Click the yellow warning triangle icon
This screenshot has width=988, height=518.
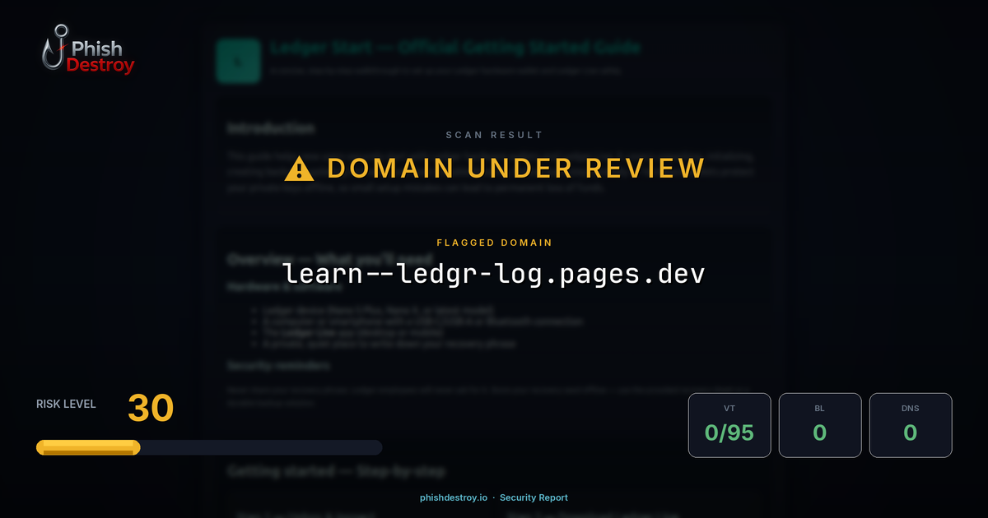[299, 168]
